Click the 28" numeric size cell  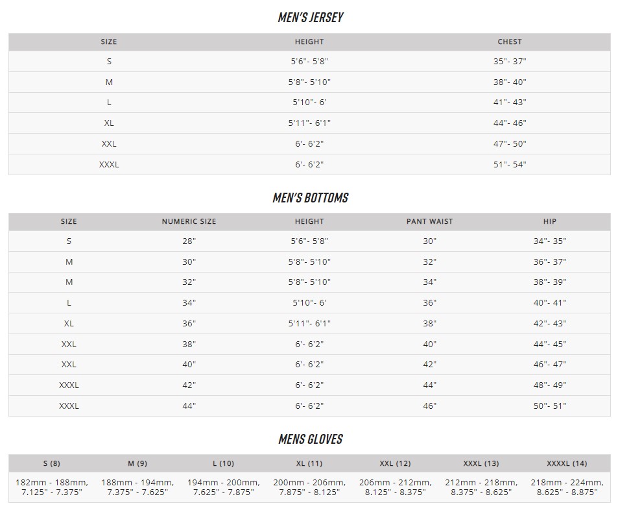189,241
